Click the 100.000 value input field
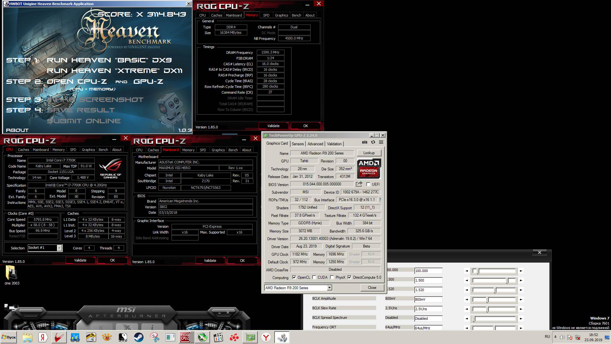This screenshot has width=611, height=344. (428, 271)
